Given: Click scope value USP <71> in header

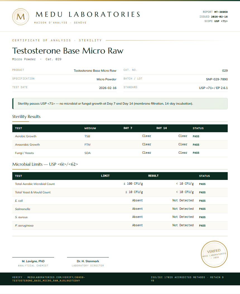Looking at the screenshot, I should point(221,21).
